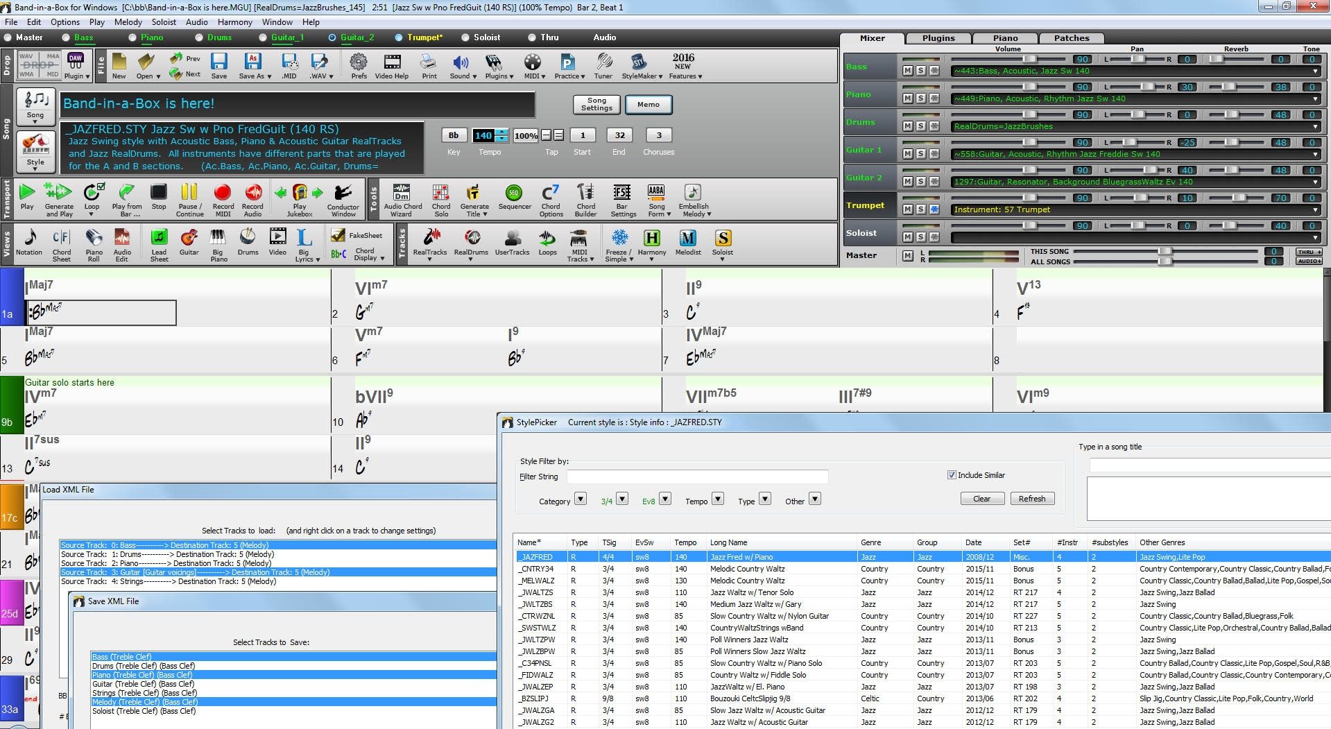Open the Tuner tool
The height and width of the screenshot is (729, 1331).
[603, 66]
